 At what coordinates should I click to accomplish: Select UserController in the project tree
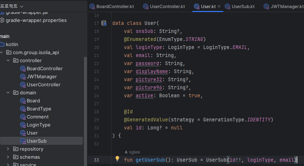(x=43, y=84)
